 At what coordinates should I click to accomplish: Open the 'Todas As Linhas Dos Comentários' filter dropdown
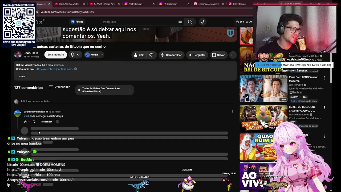pyautogui.click(x=104, y=90)
